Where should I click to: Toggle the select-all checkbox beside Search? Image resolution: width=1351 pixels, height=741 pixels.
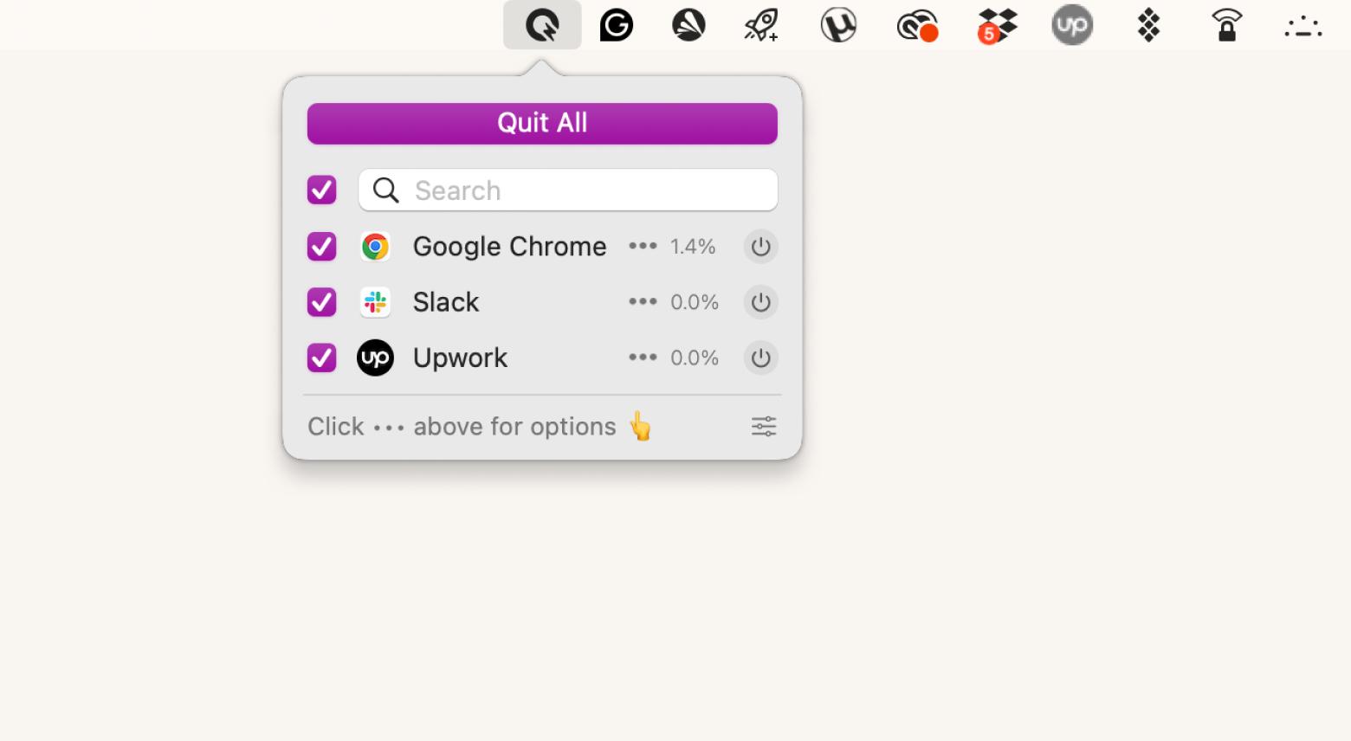(x=321, y=190)
